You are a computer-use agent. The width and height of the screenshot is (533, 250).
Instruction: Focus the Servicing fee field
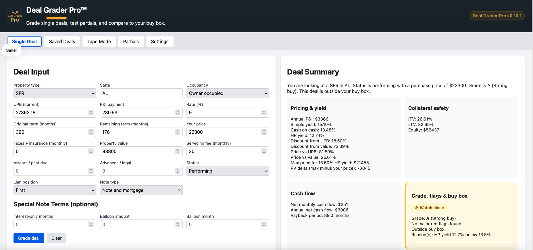coord(228,151)
